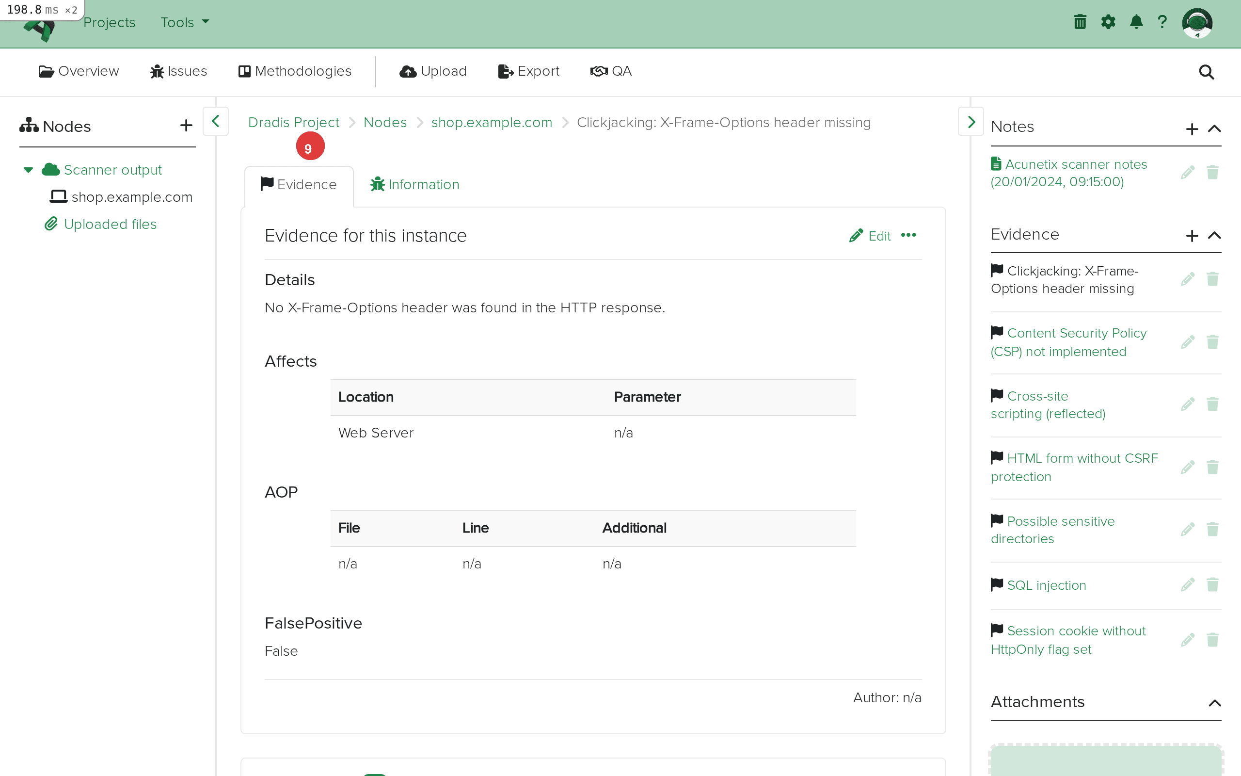1241x776 pixels.
Task: Open the trash icon in top bar
Action: tap(1080, 22)
